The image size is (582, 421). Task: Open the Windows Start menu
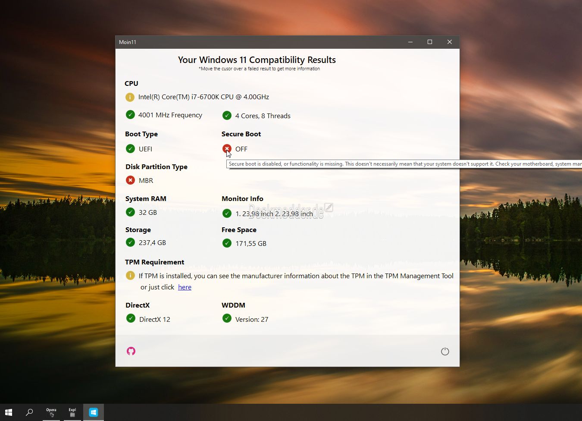(x=9, y=412)
